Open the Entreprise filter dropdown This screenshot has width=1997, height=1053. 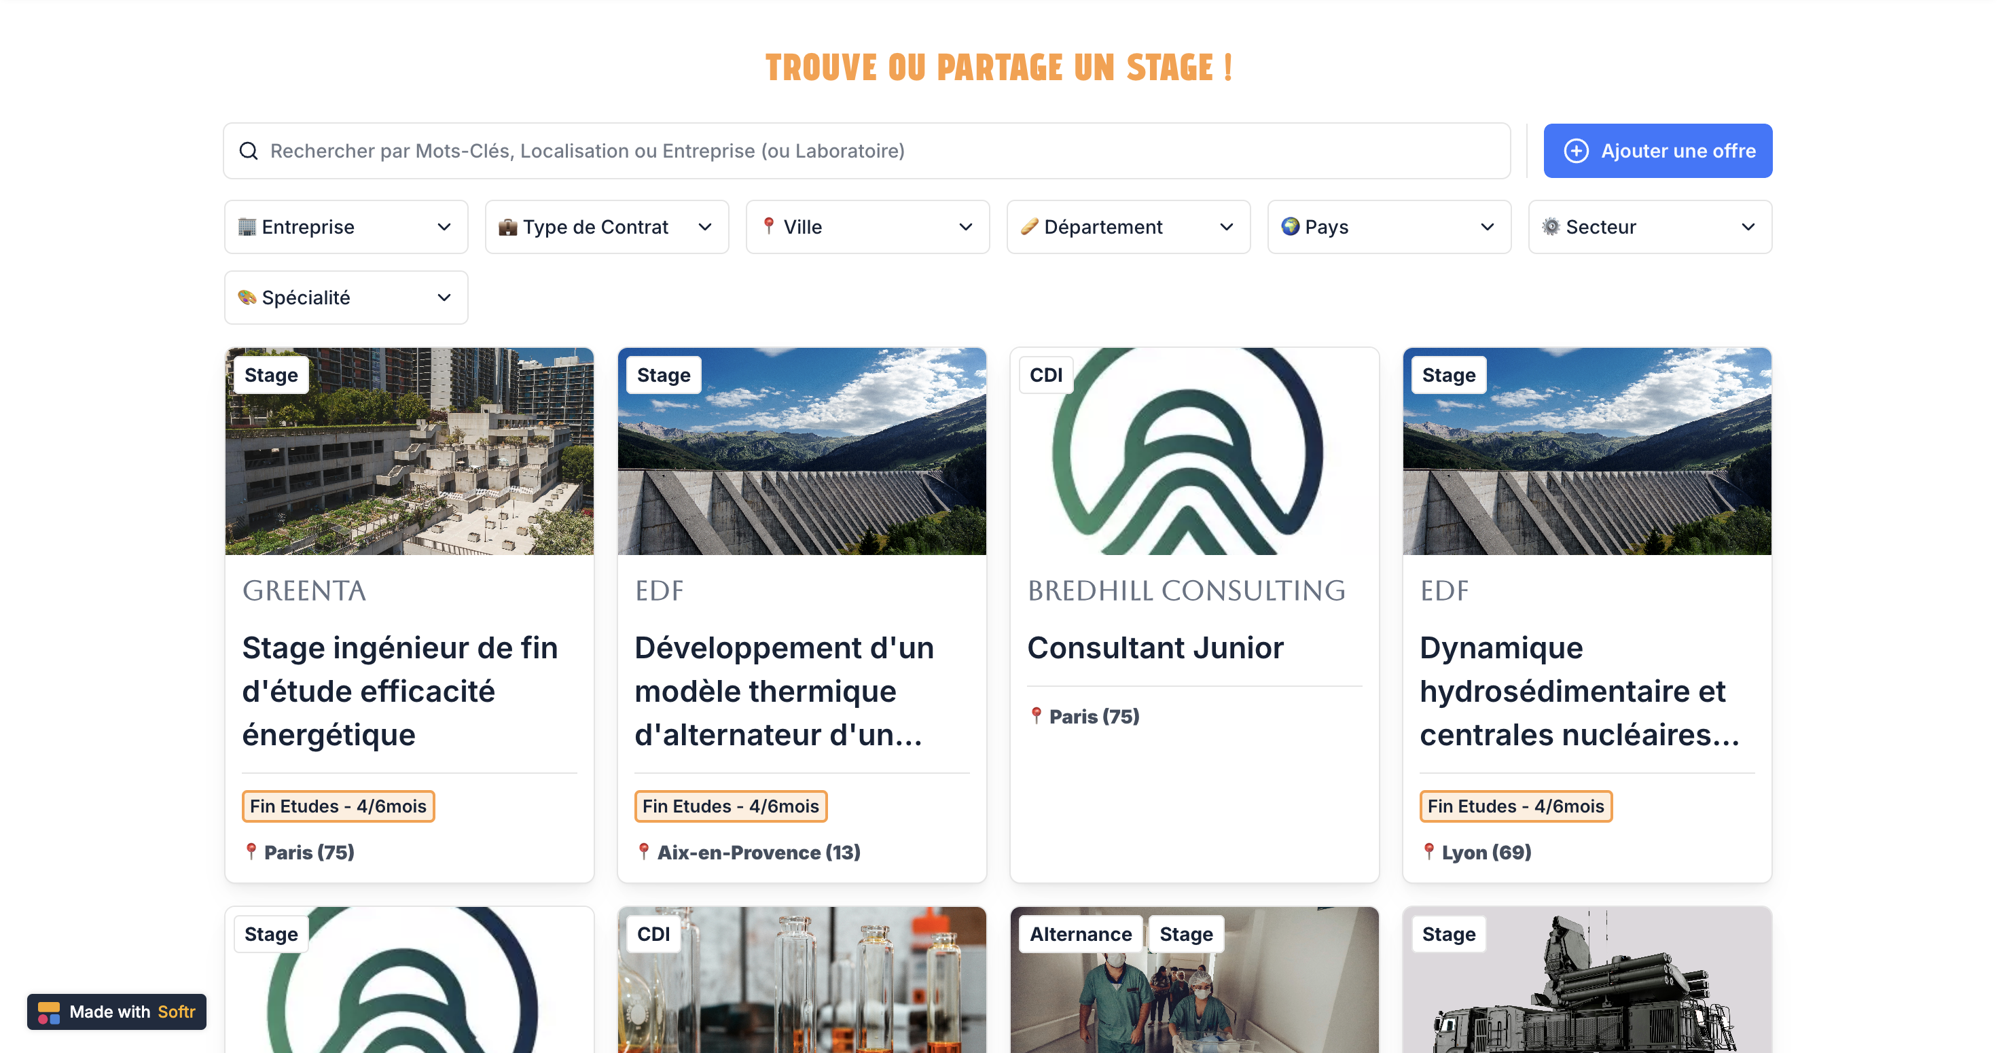[346, 226]
